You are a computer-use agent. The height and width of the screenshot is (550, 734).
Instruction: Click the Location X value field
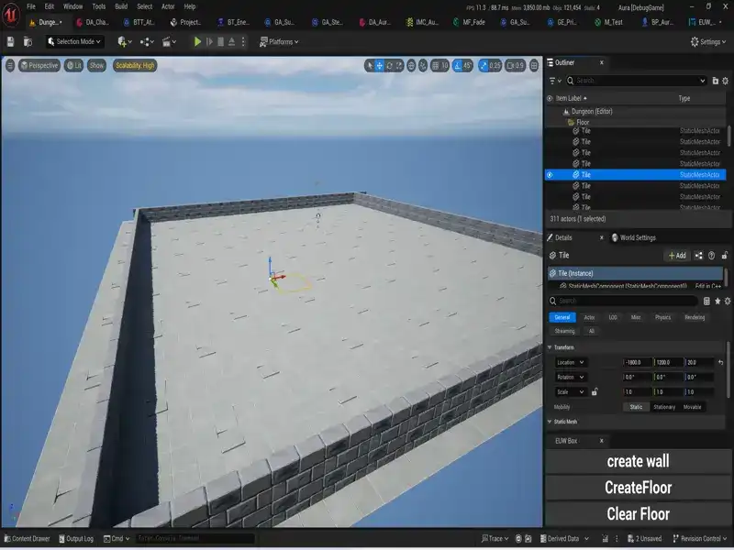638,362
